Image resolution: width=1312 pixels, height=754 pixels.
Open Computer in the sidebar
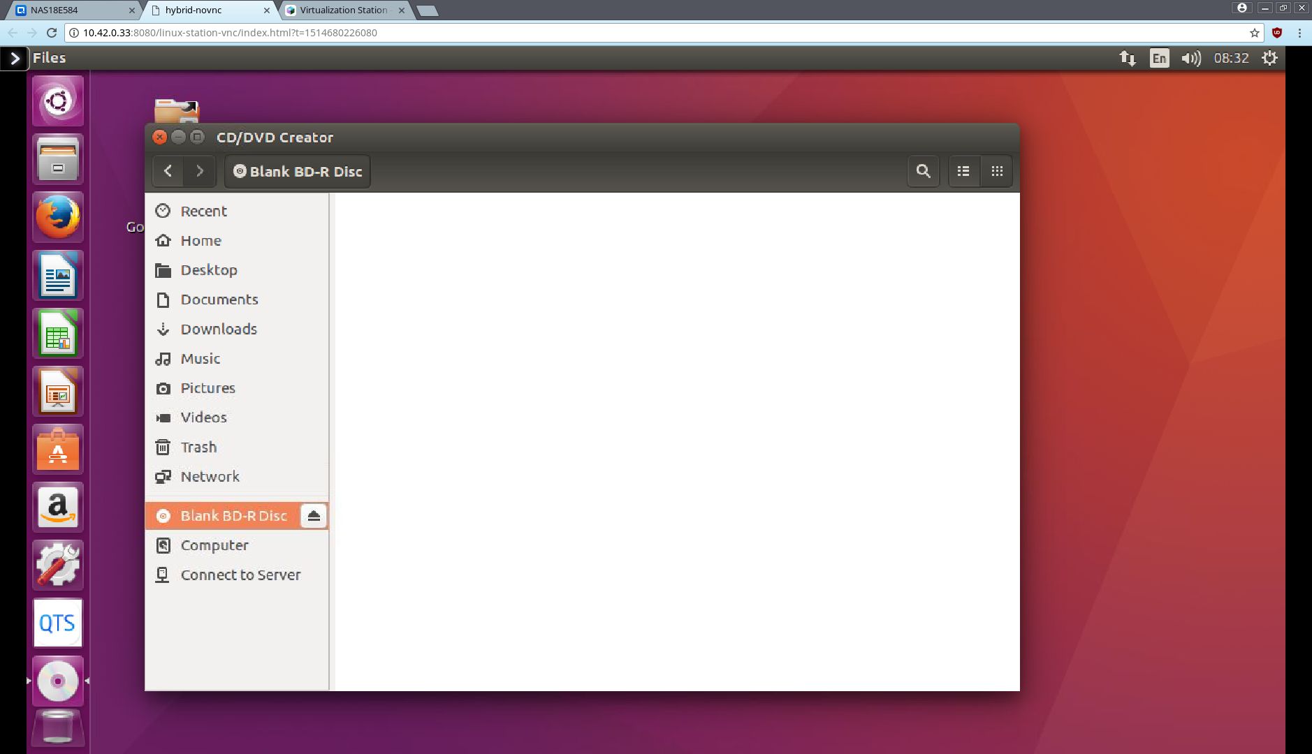(237, 545)
